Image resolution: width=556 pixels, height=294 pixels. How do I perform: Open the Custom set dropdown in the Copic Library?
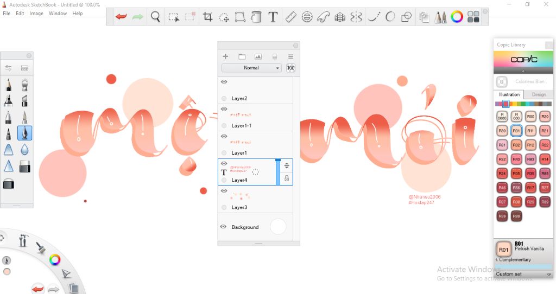[523, 274]
